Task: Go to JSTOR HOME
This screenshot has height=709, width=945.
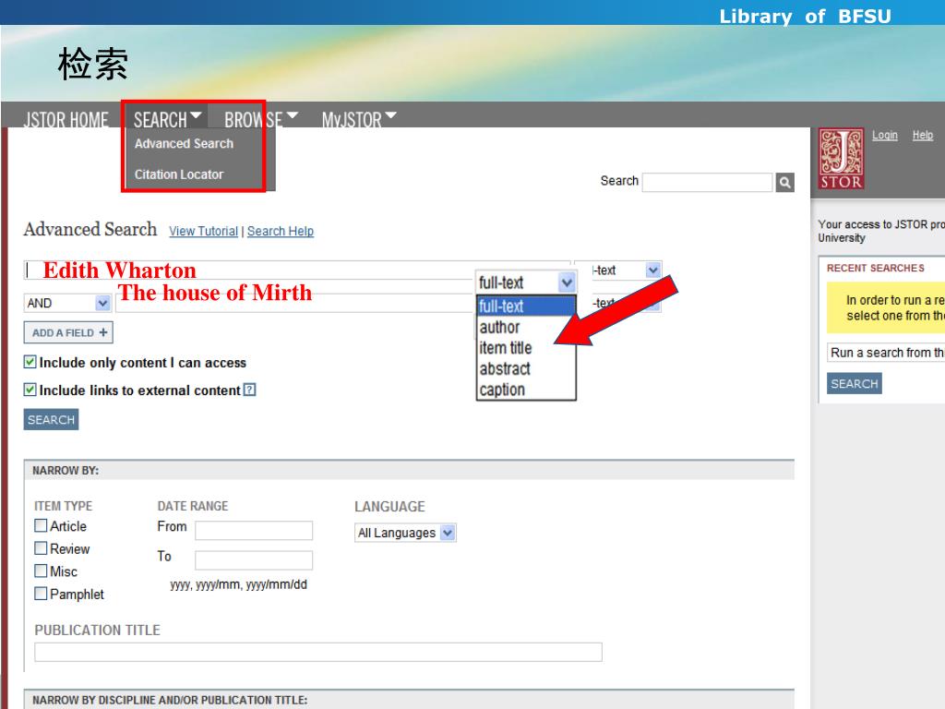Action: pos(66,120)
